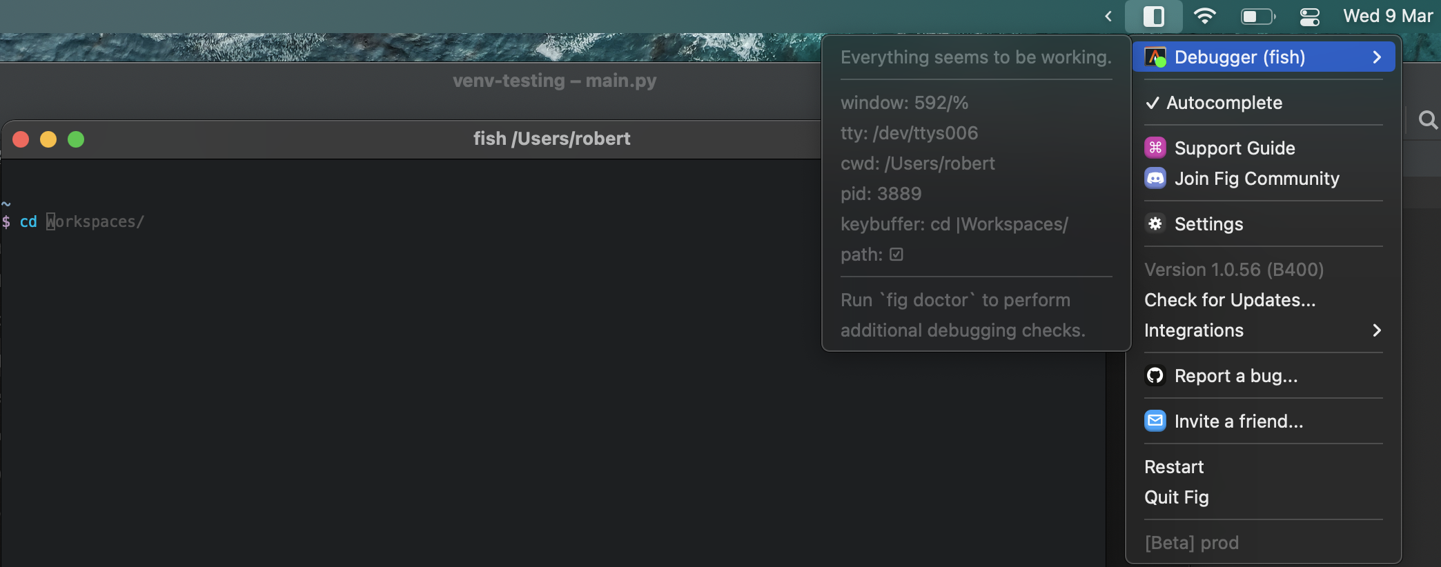Click the GitHub icon next to Report a bug
This screenshot has height=567, width=1441.
click(1155, 375)
